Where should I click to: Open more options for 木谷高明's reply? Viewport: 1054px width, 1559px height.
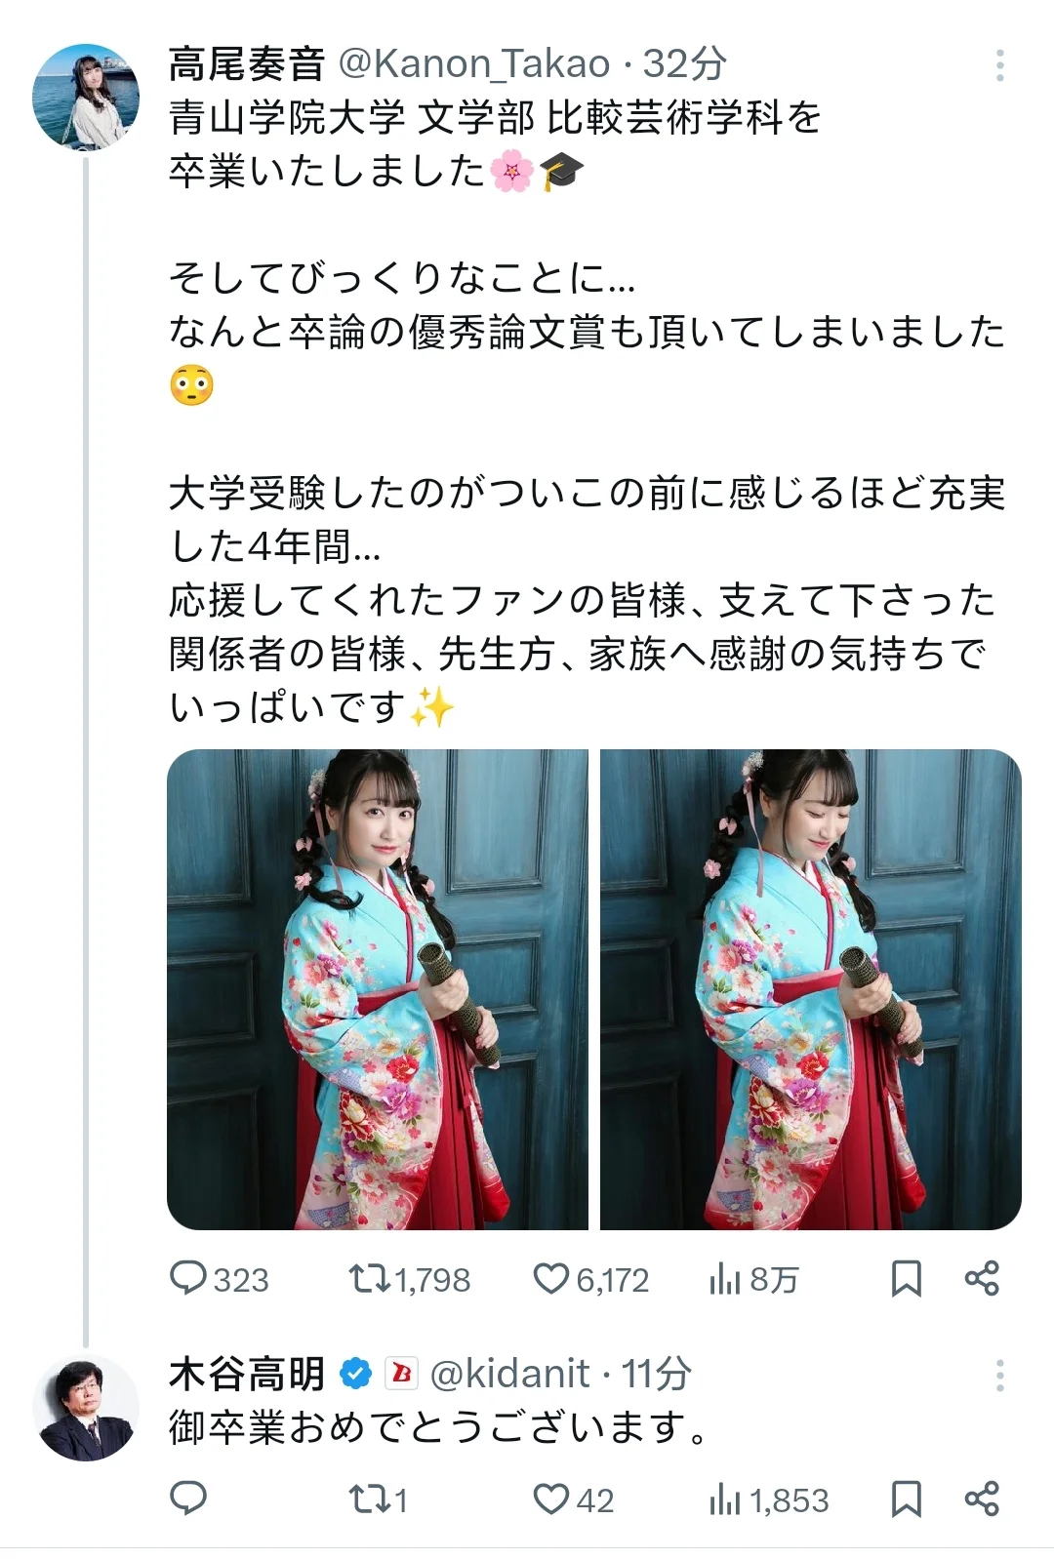(x=999, y=1376)
